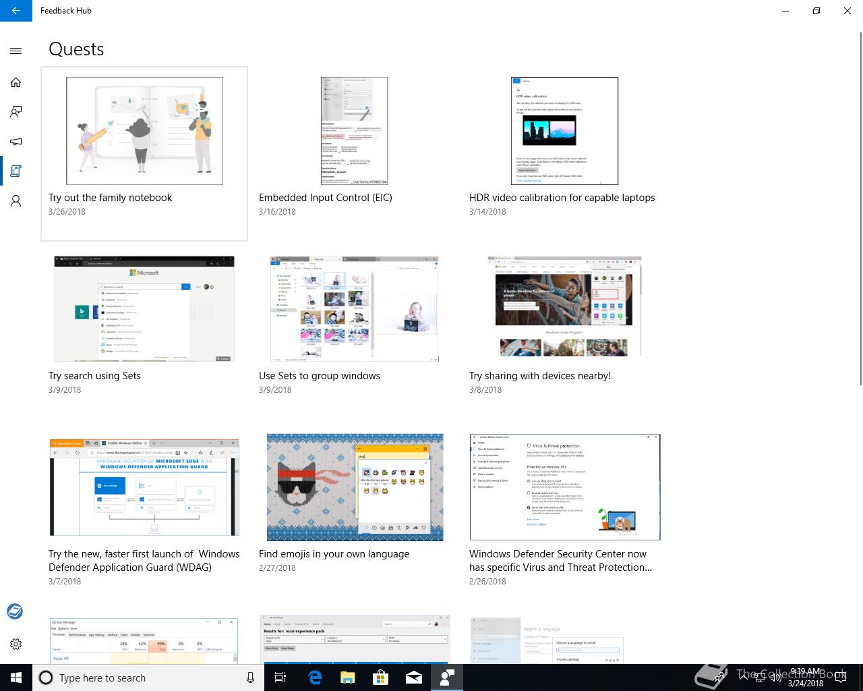Open sharing with devices nearby thumbnail
Image resolution: width=863 pixels, height=691 pixels.
565,306
